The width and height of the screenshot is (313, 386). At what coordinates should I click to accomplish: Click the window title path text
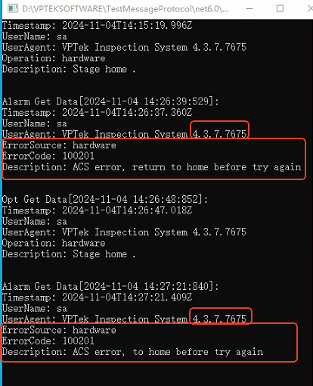click(x=125, y=9)
